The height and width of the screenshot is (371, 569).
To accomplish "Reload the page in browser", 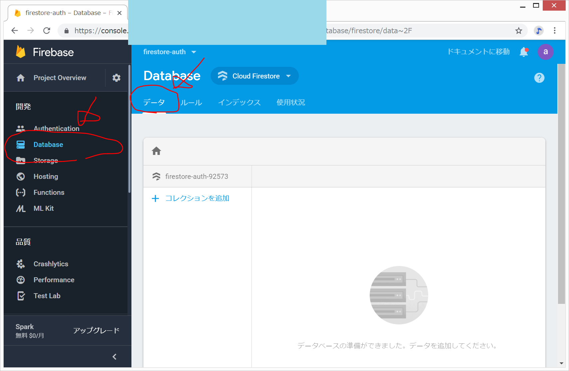I will [47, 31].
